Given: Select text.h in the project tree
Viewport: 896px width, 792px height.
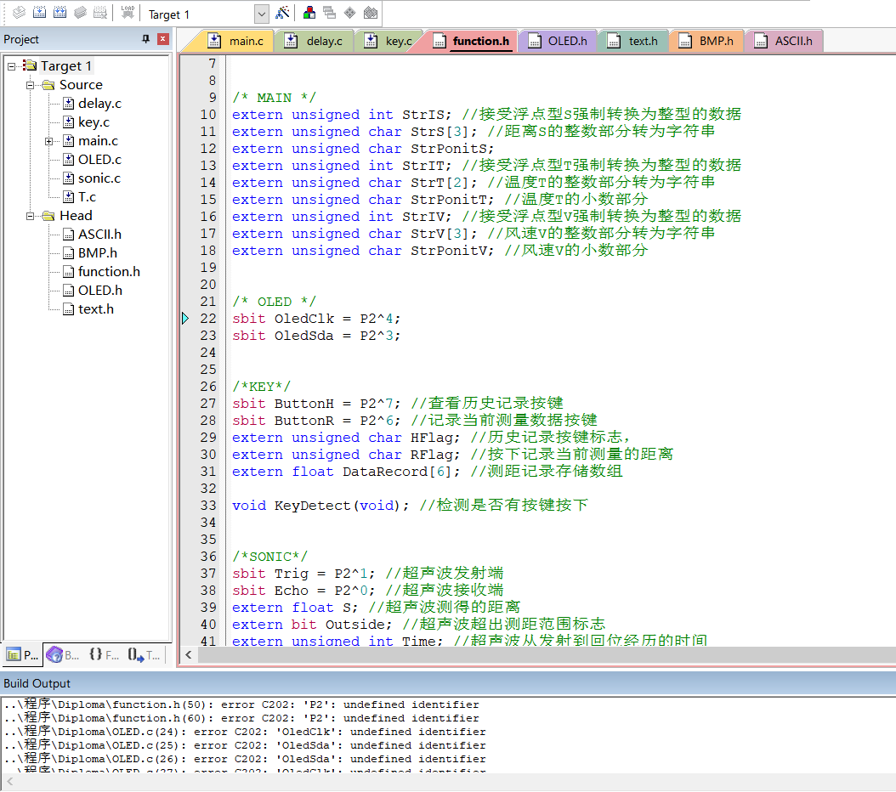Looking at the screenshot, I should click(x=95, y=309).
